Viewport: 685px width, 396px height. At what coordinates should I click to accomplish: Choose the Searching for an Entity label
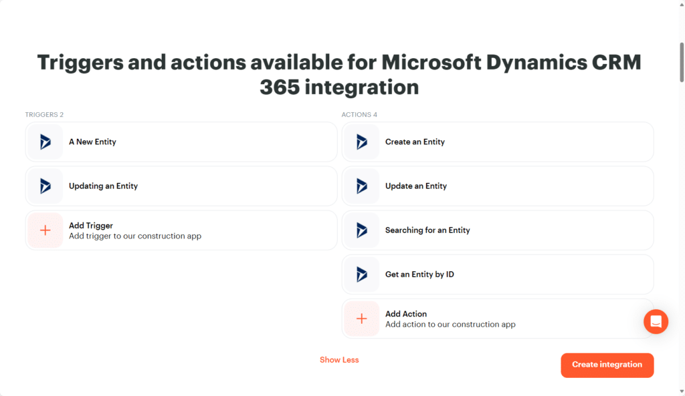tap(427, 230)
